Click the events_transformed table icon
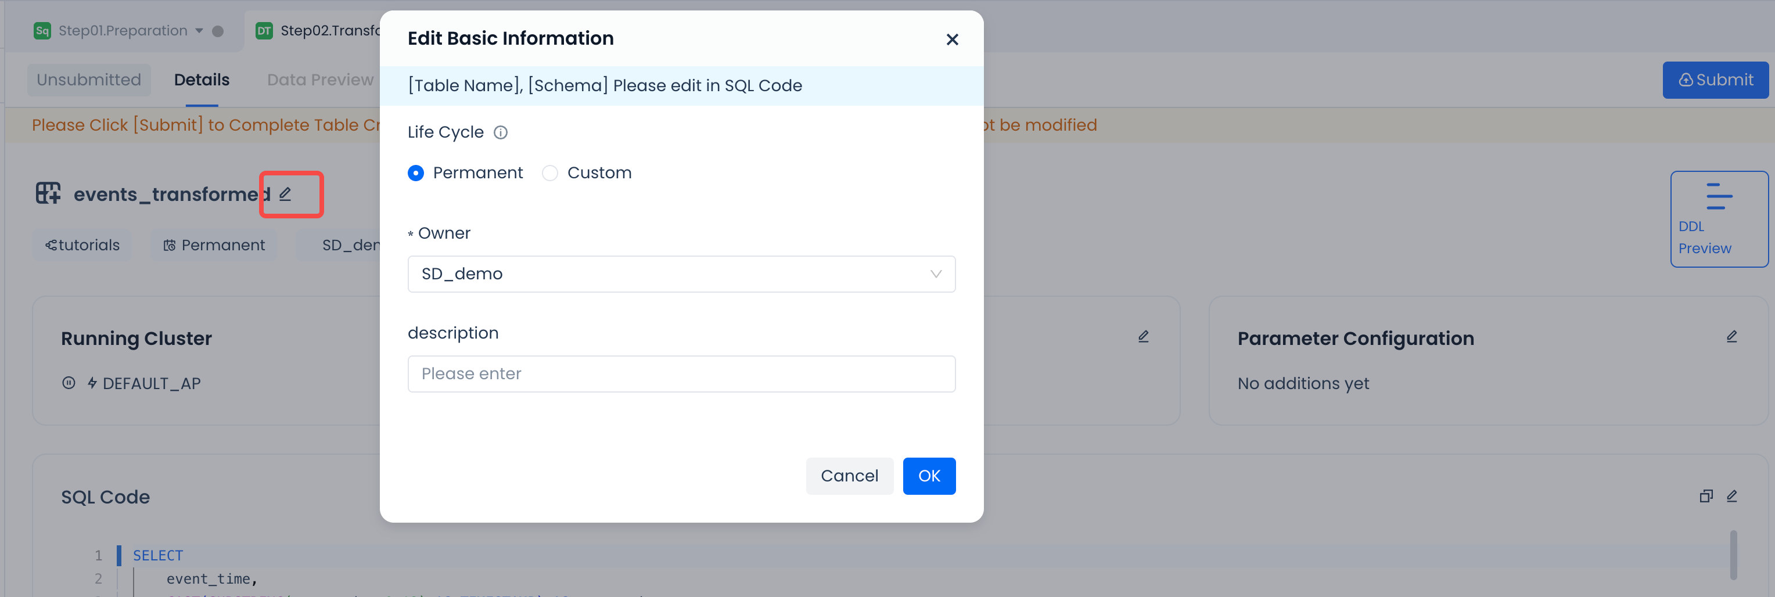The height and width of the screenshot is (597, 1775). point(48,193)
